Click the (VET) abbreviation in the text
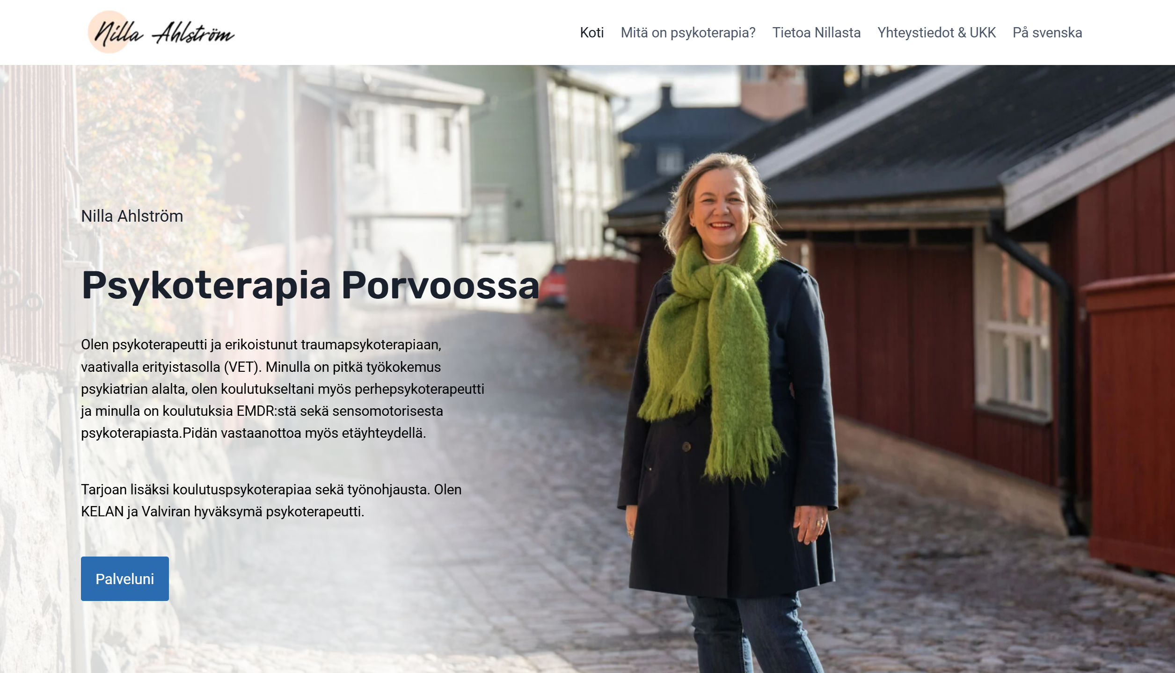1175x673 pixels. (x=242, y=367)
